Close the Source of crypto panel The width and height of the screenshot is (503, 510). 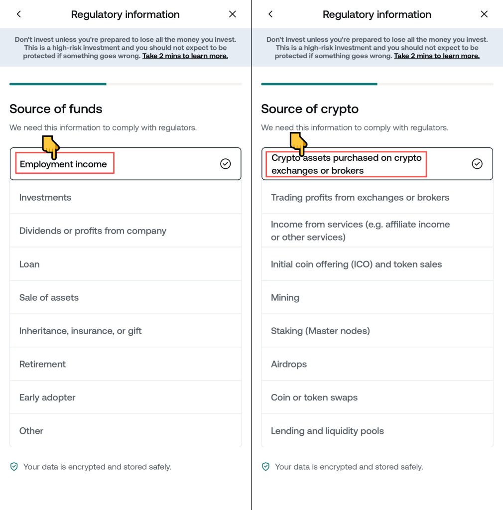pyautogui.click(x=484, y=14)
